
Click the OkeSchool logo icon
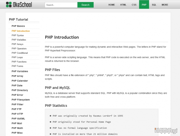pyautogui.click(x=9, y=5)
